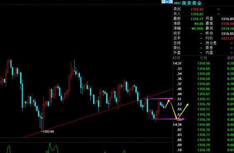Select the yellow arrowhead at far right

coord(187,105)
